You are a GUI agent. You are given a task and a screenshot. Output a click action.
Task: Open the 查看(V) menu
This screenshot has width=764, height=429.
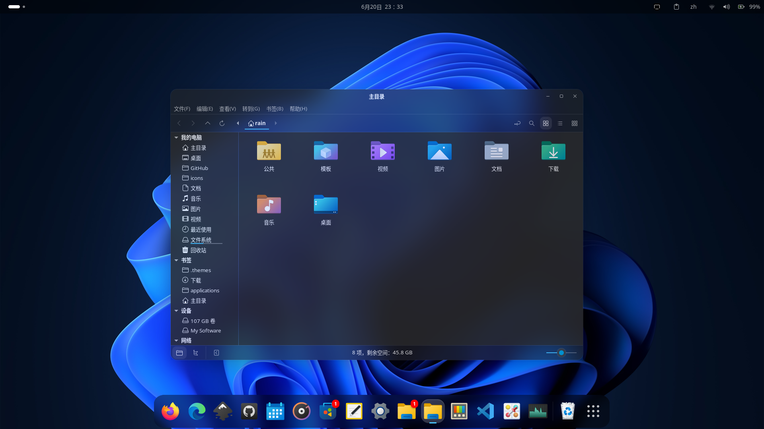tap(227, 108)
